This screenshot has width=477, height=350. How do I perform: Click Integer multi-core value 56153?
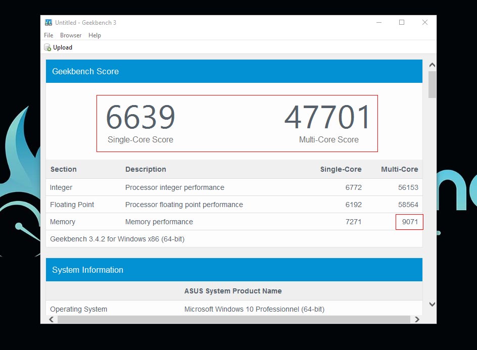(x=408, y=187)
